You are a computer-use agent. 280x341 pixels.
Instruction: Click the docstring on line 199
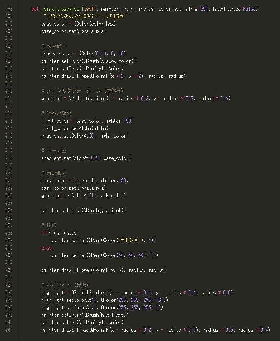(86, 16)
